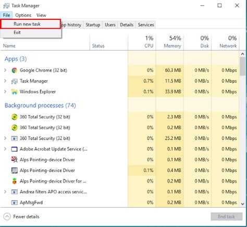This screenshot has height=227, width=247.
Task: Click the 0% CPU Alps Pointing-device Driver icon
Action: [15, 160]
